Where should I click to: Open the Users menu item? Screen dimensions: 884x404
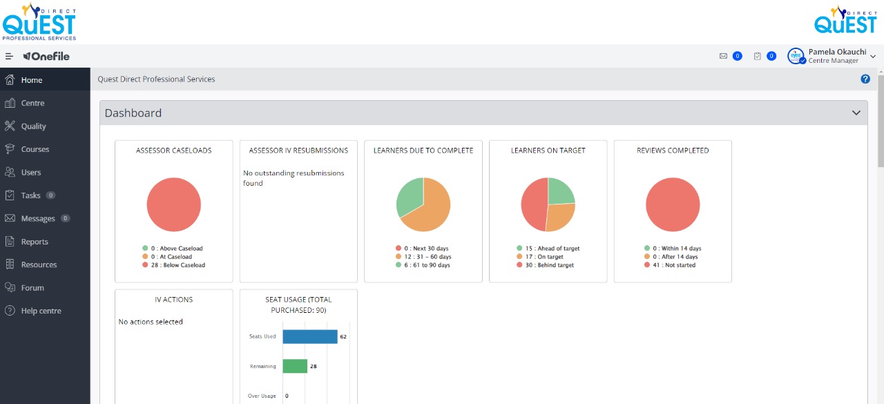pos(45,172)
